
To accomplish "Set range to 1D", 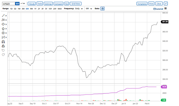I will click(x=11, y=9).
